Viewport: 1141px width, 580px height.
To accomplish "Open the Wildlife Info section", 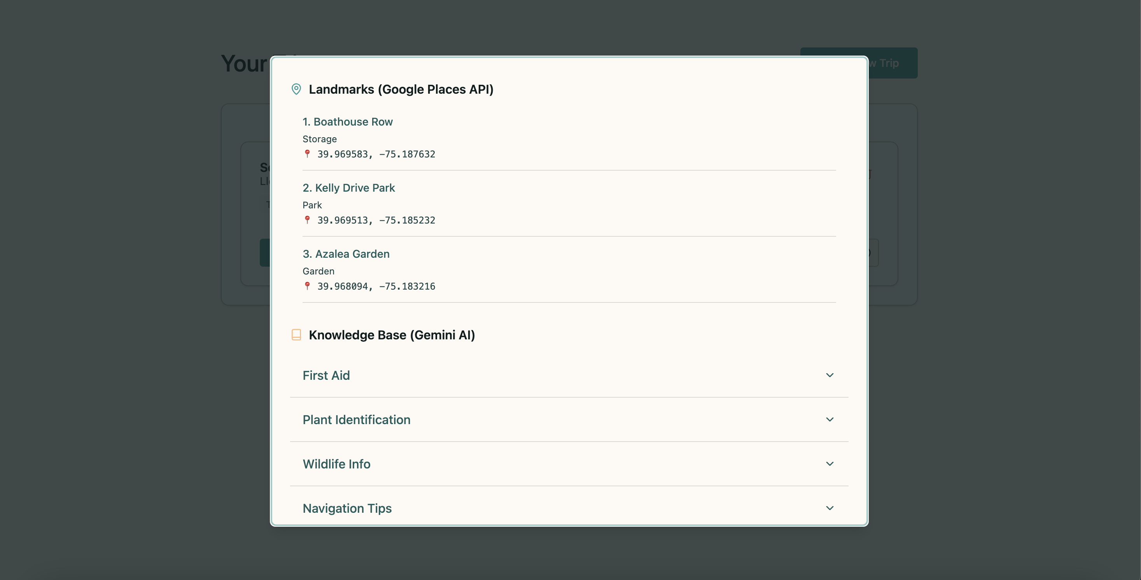I will pos(336,464).
